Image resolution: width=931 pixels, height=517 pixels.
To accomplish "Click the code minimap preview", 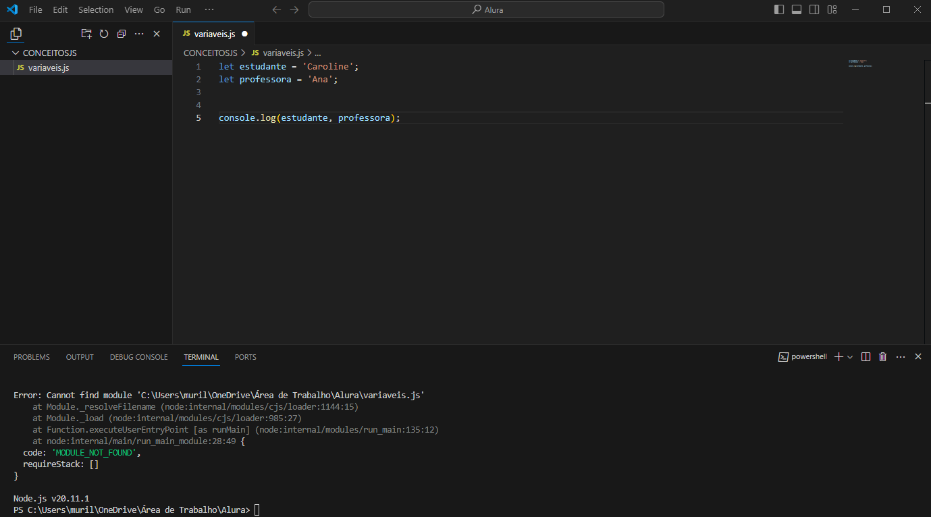I will (x=860, y=63).
